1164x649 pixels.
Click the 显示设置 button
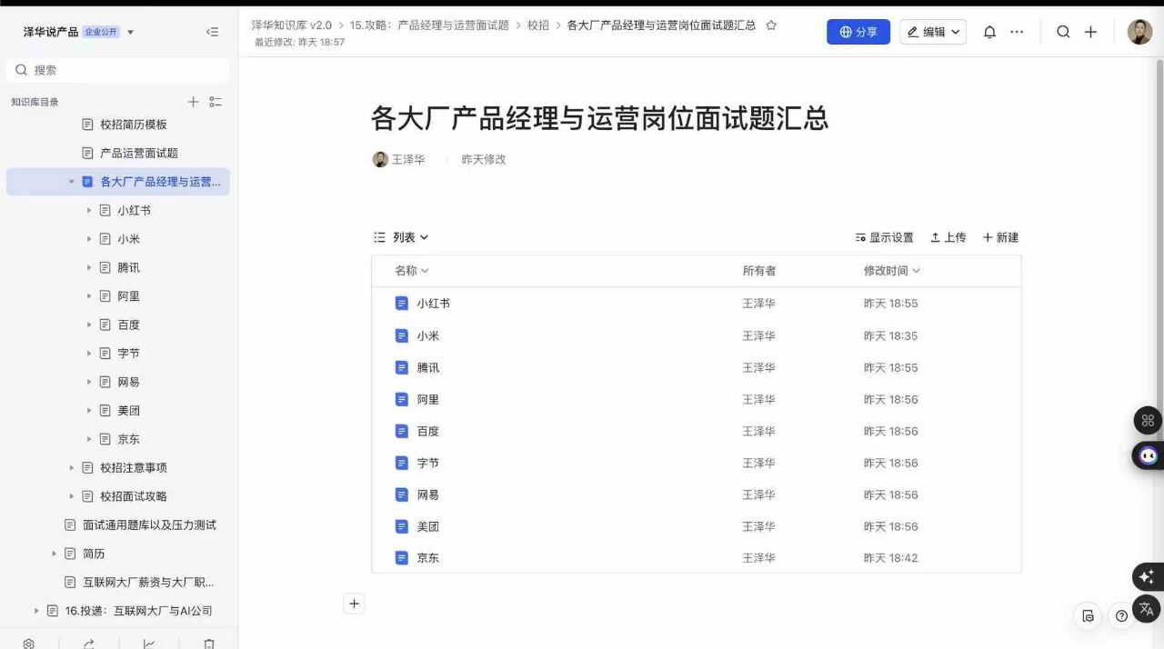point(884,237)
